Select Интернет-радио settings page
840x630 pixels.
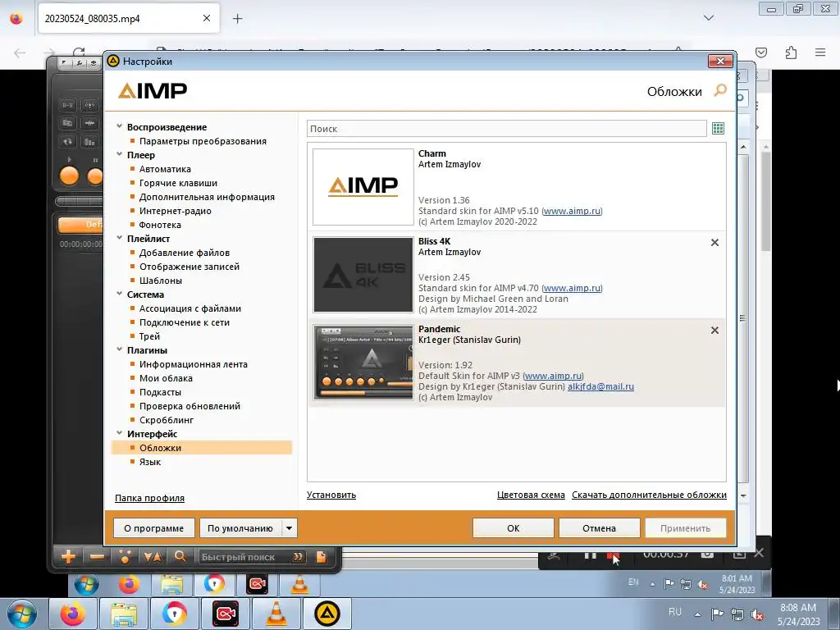coord(176,211)
